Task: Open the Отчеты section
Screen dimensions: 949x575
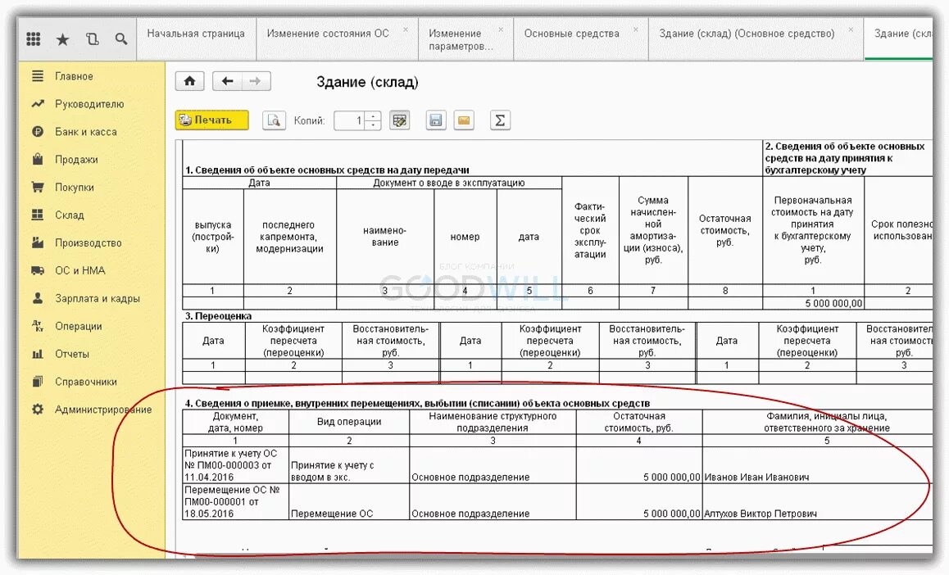Action: [x=72, y=354]
